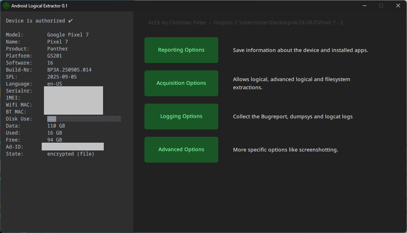
Task: Select the Model value 'Google Pixel 7'
Action: 67,34
